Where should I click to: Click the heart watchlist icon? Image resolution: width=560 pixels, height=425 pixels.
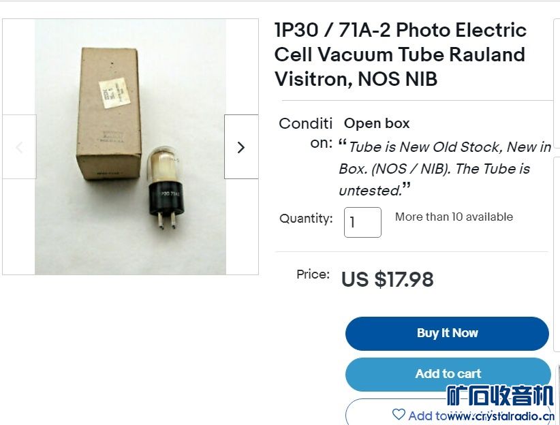point(399,414)
